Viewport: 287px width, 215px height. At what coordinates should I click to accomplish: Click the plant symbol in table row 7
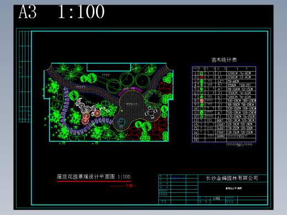click(201, 96)
